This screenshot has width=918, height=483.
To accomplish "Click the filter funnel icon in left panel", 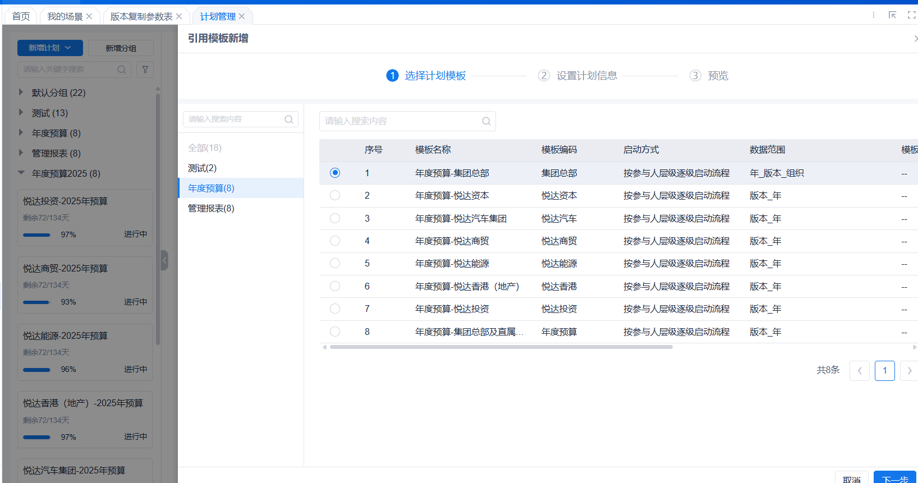I will coord(145,70).
